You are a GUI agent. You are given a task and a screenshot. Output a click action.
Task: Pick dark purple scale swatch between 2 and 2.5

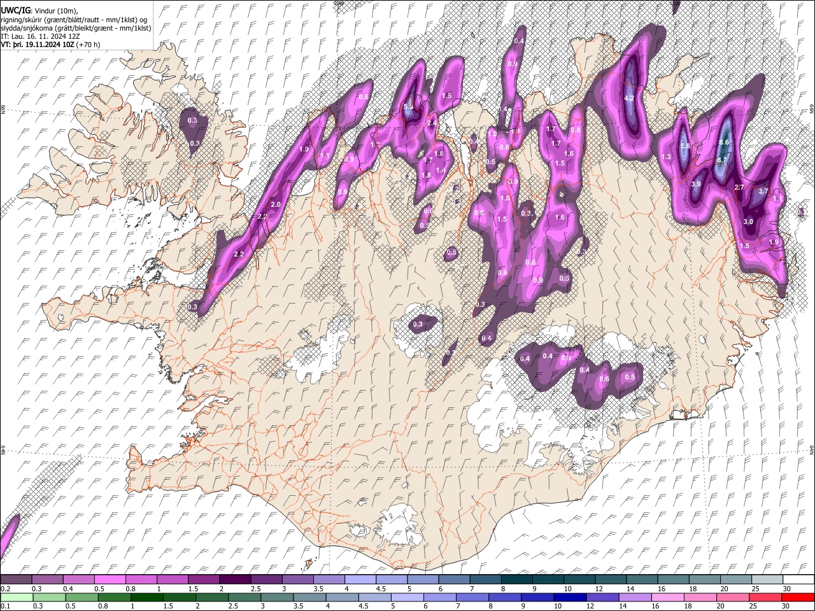tap(235, 580)
